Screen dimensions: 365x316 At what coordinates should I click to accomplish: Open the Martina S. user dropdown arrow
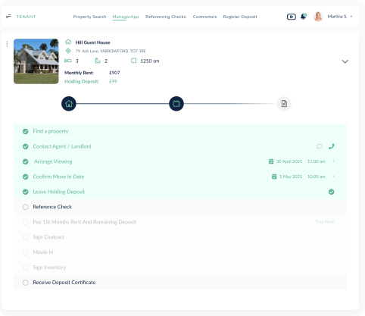click(351, 17)
